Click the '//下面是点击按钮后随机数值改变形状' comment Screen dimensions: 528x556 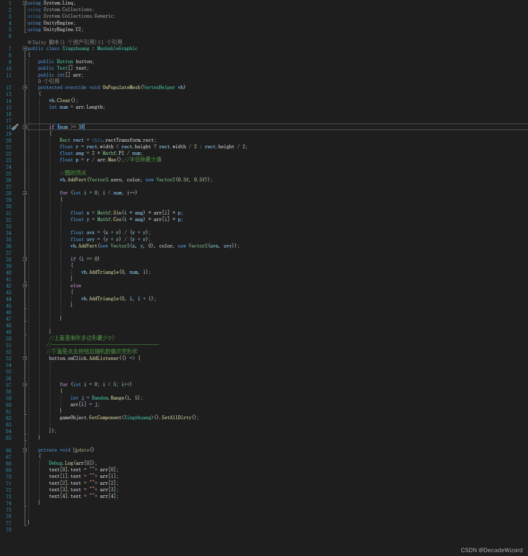point(92,351)
